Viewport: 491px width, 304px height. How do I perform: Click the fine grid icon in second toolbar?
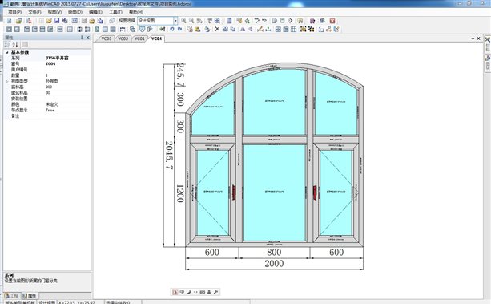(x=293, y=29)
